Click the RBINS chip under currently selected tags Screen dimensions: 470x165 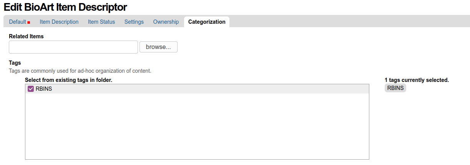[395, 88]
